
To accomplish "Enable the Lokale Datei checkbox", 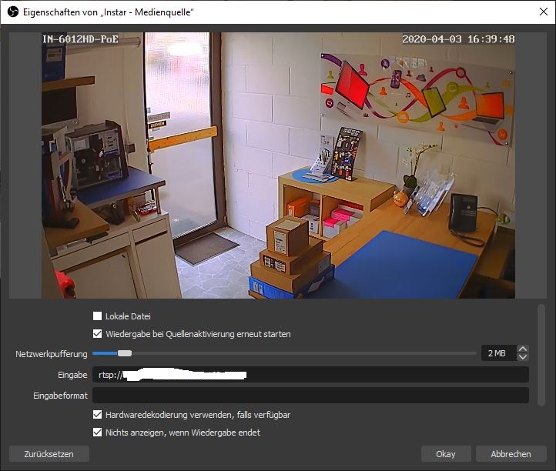I will coord(98,316).
